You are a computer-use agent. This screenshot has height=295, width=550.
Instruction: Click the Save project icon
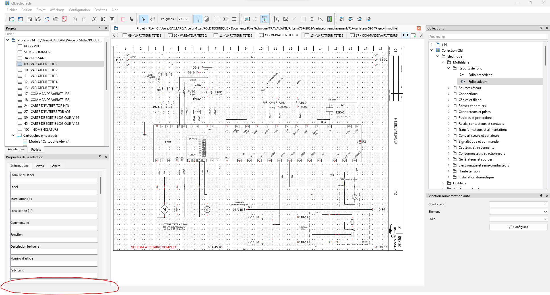[29, 19]
